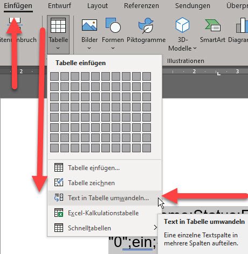Screen dimensions: 248x254
Task: Select Tabelle einfügen... menu entry
Action: click(x=105, y=168)
